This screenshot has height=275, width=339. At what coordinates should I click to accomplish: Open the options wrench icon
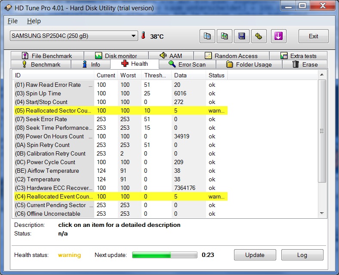pos(259,36)
